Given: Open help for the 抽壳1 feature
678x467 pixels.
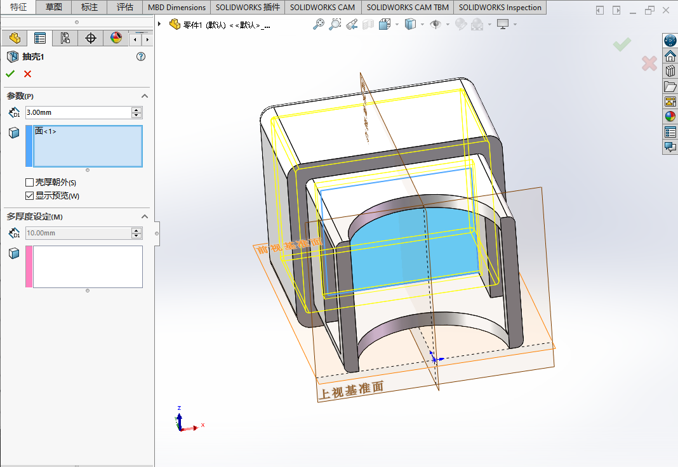Looking at the screenshot, I should 141,56.
